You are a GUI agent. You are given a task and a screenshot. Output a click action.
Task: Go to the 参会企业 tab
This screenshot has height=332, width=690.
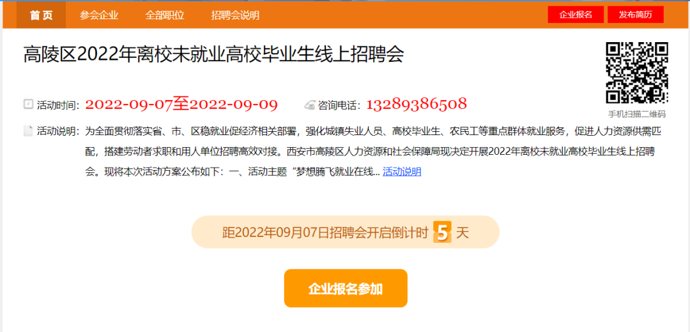click(99, 15)
